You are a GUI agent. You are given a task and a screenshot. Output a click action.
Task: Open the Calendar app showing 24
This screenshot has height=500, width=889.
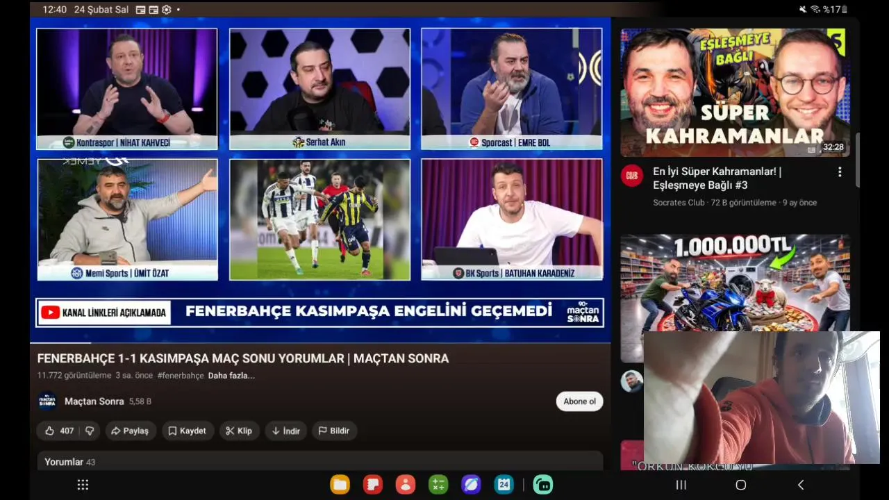pyautogui.click(x=504, y=485)
